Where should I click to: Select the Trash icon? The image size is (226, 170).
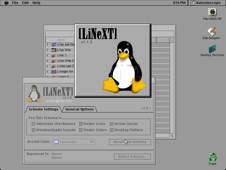coord(212,157)
